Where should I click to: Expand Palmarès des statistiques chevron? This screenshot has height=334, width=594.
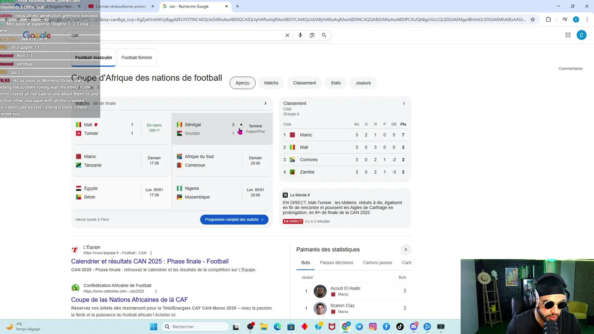(x=406, y=250)
